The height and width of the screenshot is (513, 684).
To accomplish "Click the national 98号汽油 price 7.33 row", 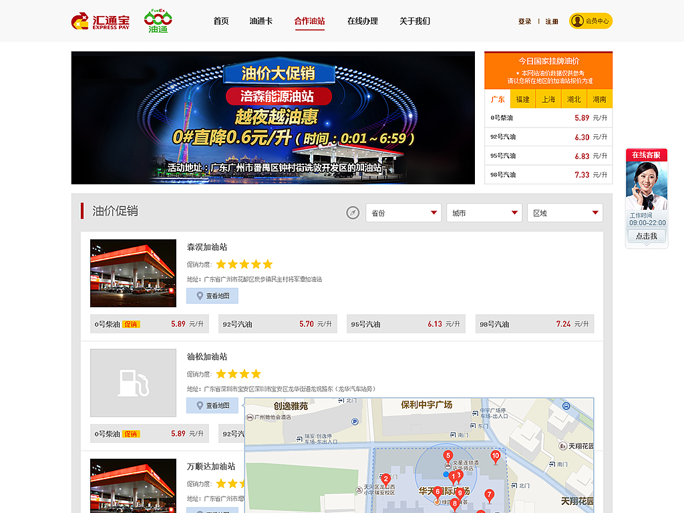I will [x=548, y=174].
